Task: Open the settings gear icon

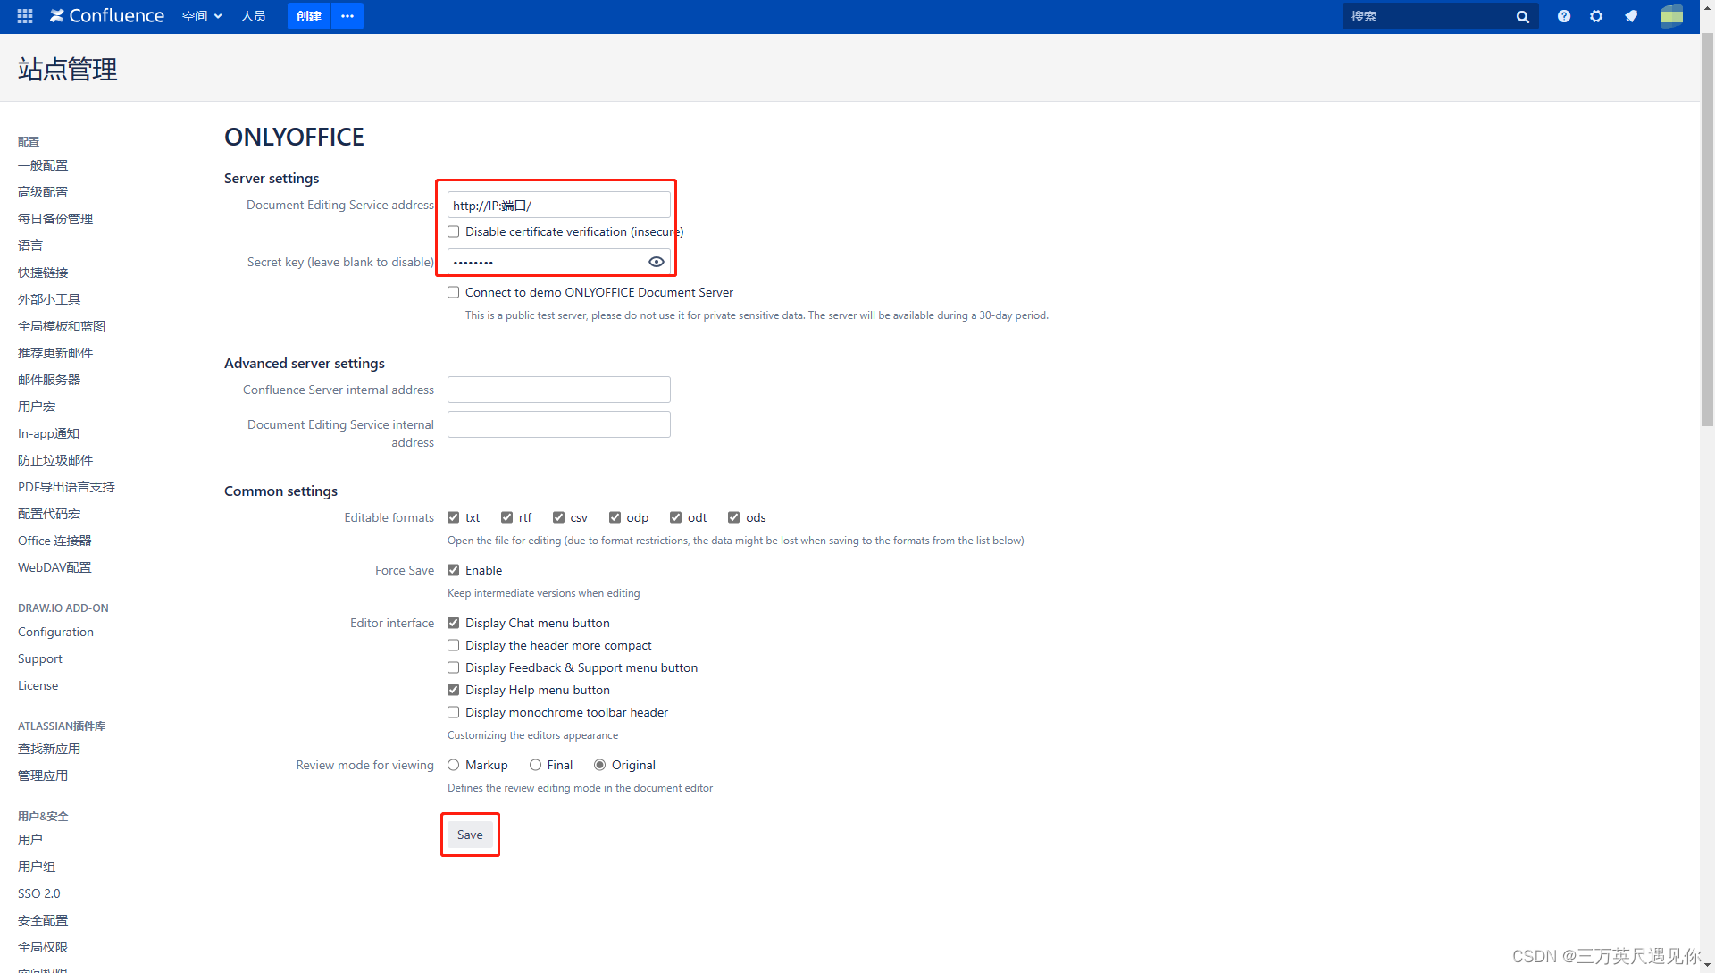Action: click(x=1596, y=16)
